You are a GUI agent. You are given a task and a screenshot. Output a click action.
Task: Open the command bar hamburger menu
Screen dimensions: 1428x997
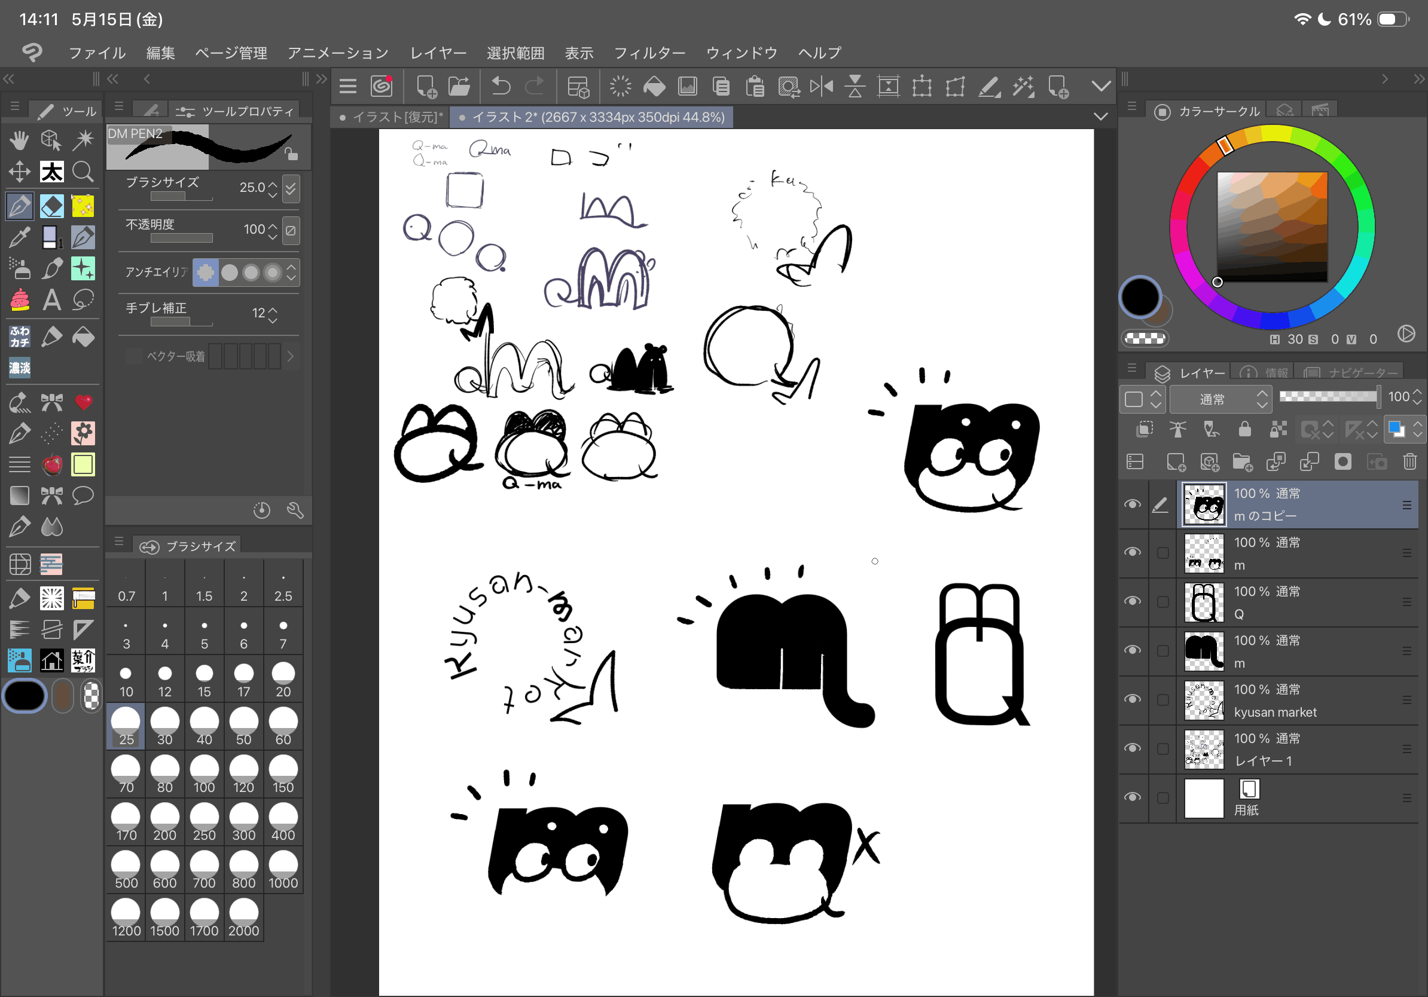pos(347,86)
